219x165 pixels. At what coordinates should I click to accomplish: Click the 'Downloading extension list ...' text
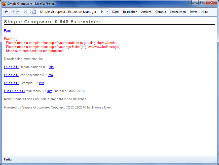coord(25,59)
